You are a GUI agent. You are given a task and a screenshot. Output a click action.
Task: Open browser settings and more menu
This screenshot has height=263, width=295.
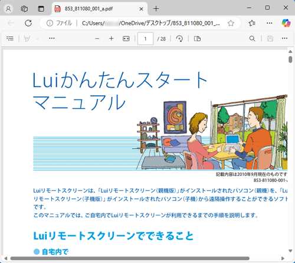[269, 23]
